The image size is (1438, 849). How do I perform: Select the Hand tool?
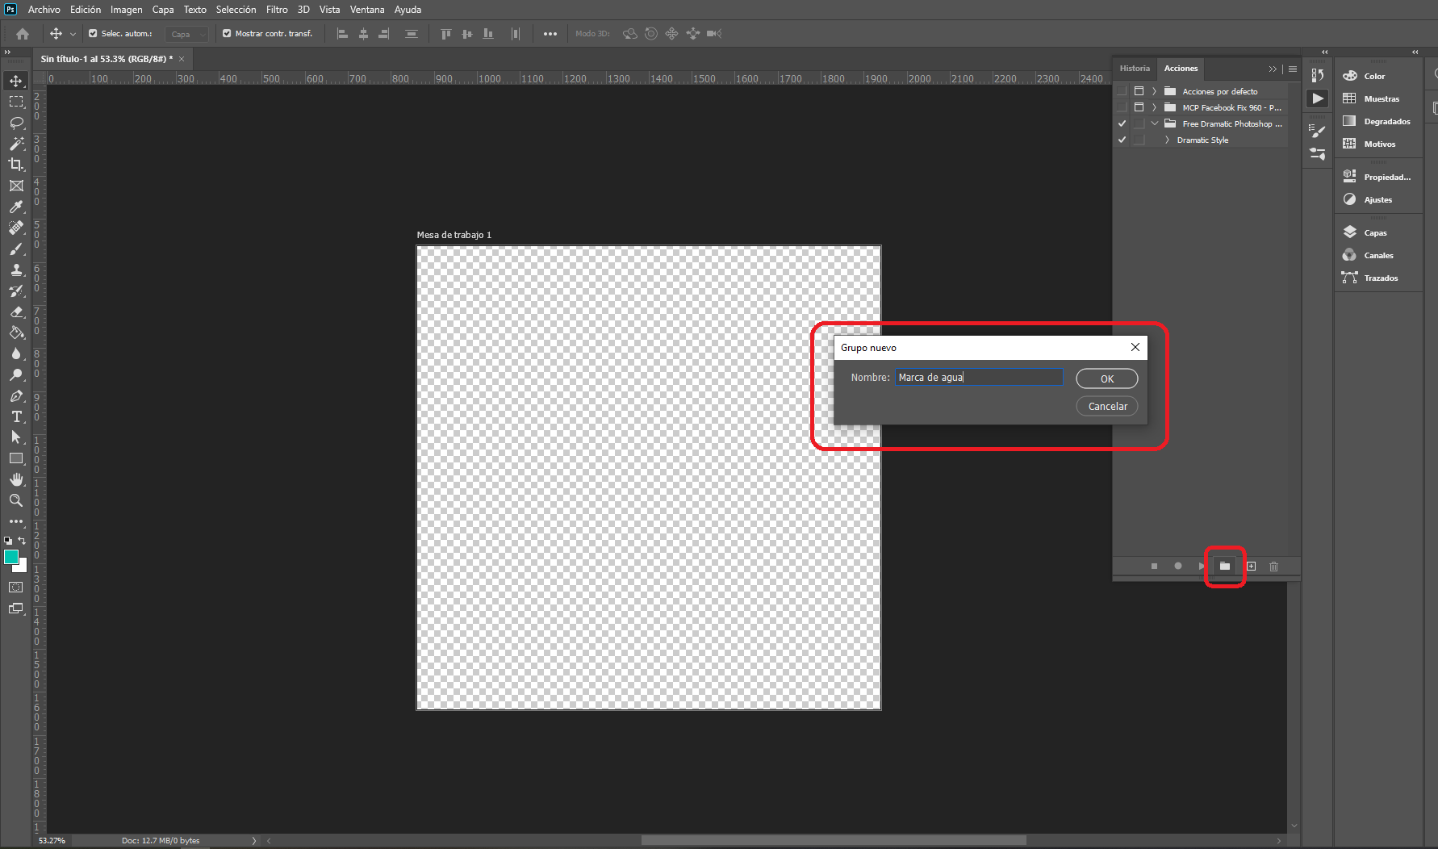pos(16,479)
